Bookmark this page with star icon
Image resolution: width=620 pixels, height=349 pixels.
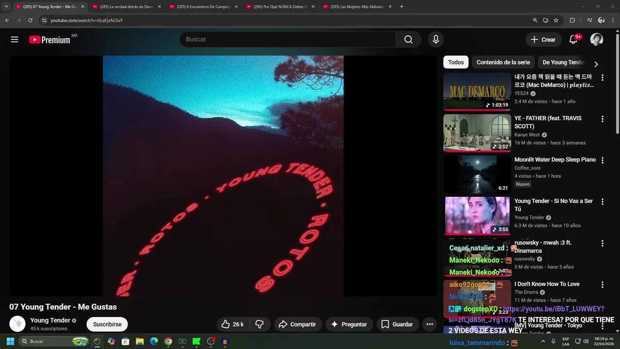tap(556, 20)
